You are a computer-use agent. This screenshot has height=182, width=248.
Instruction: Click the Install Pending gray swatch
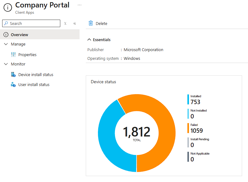tap(188, 142)
